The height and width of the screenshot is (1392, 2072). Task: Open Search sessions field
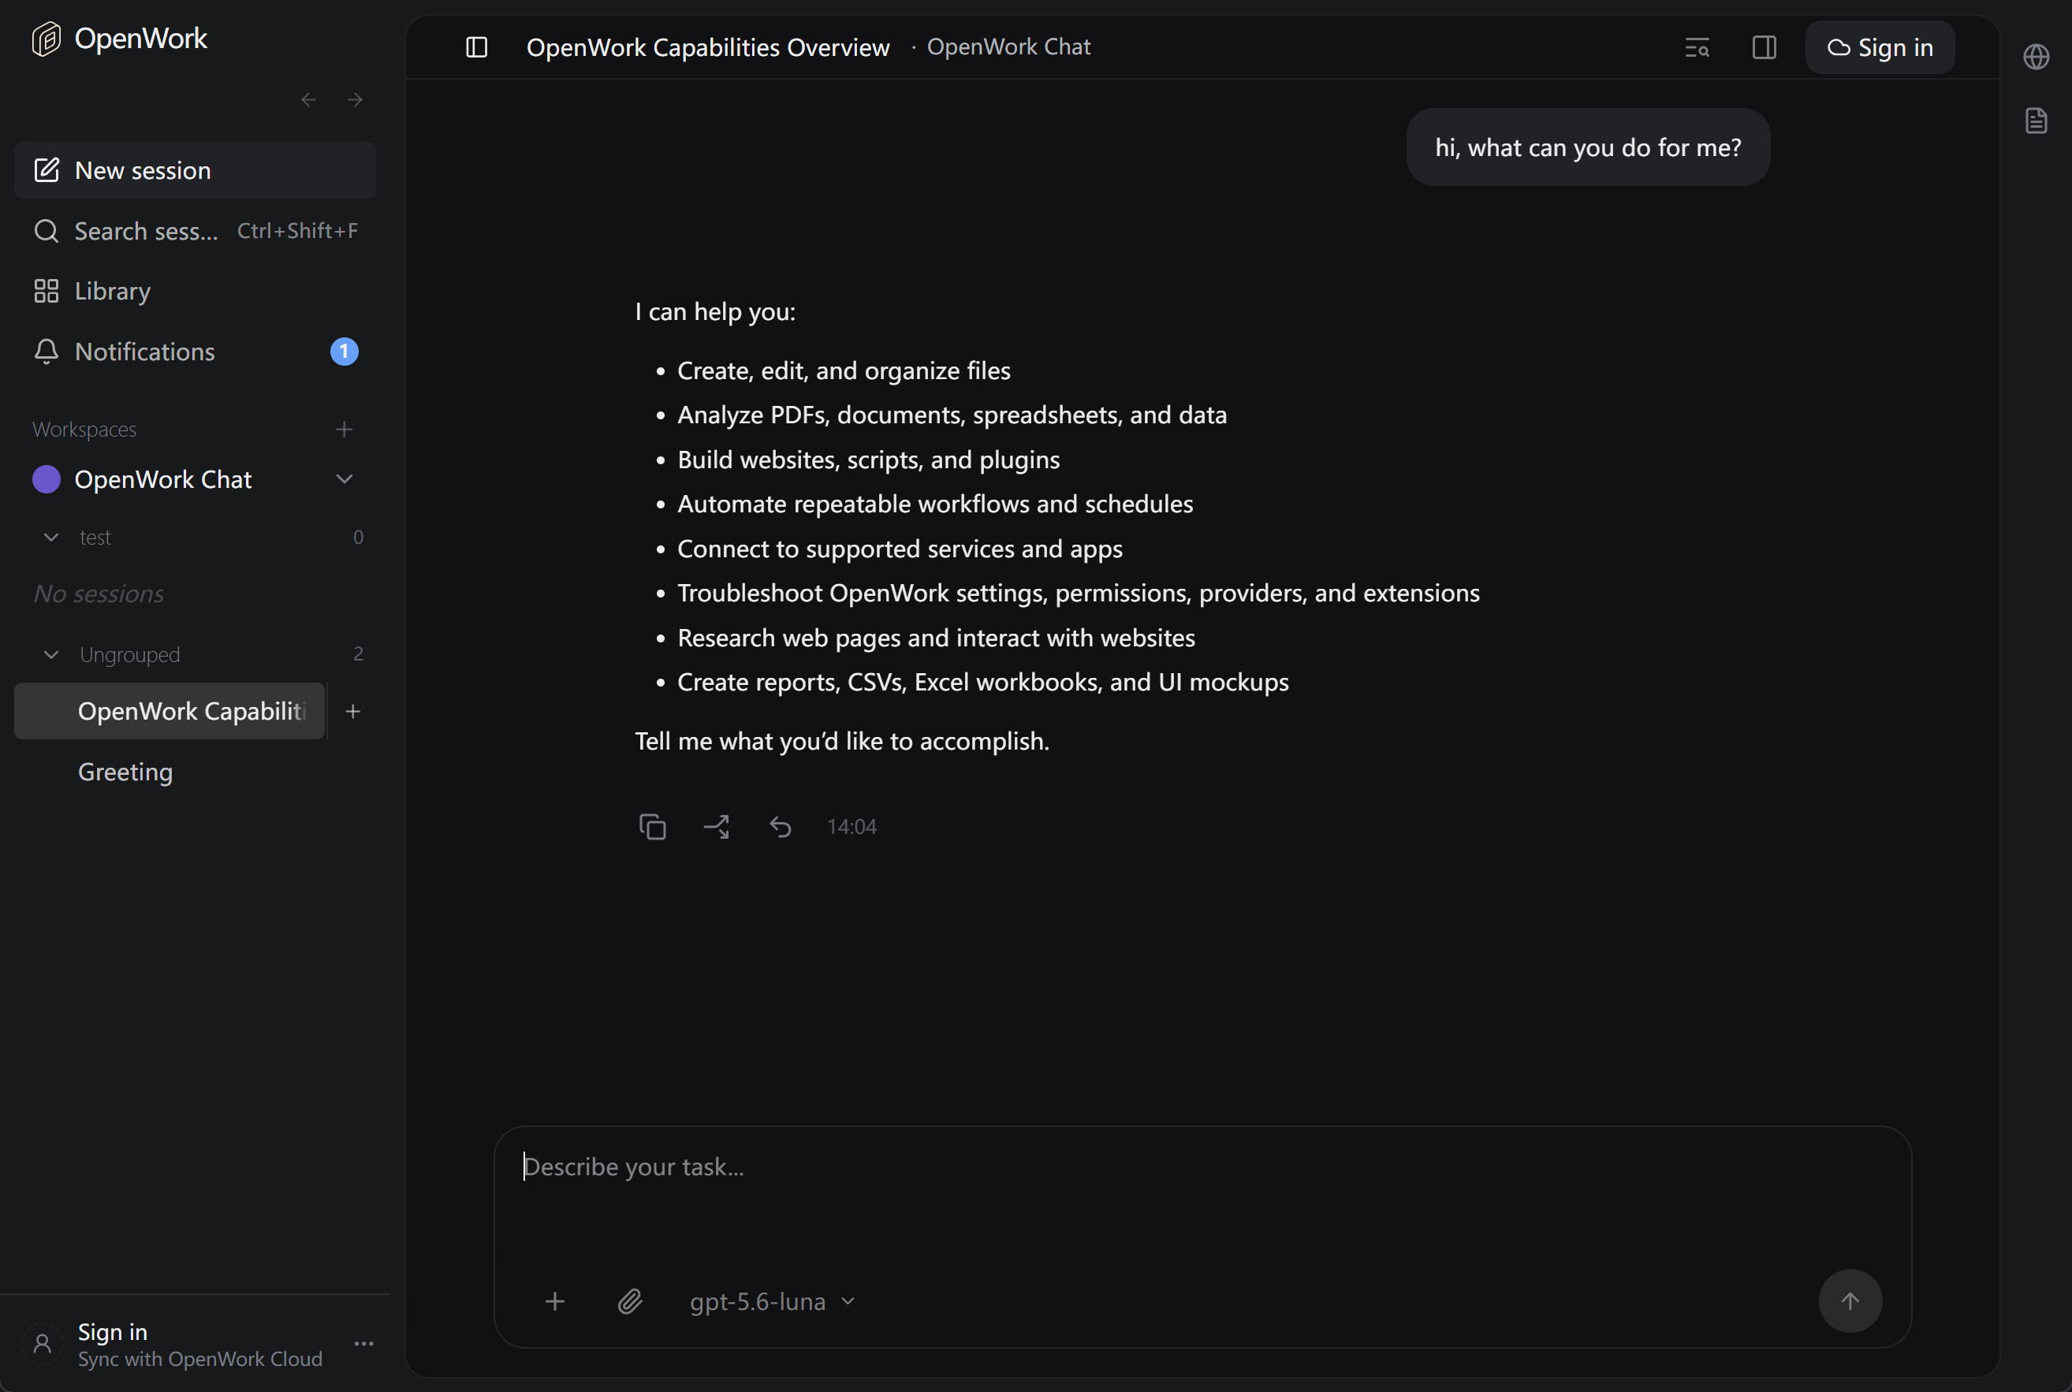[196, 231]
